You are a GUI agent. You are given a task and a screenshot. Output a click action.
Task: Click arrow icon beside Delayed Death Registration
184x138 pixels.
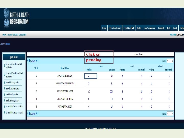(5, 88)
